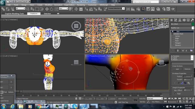Image resolution: width=195 pixels, height=109 pixels.
Task: Click the Mirror tool
Action: pyautogui.click(x=128, y=9)
